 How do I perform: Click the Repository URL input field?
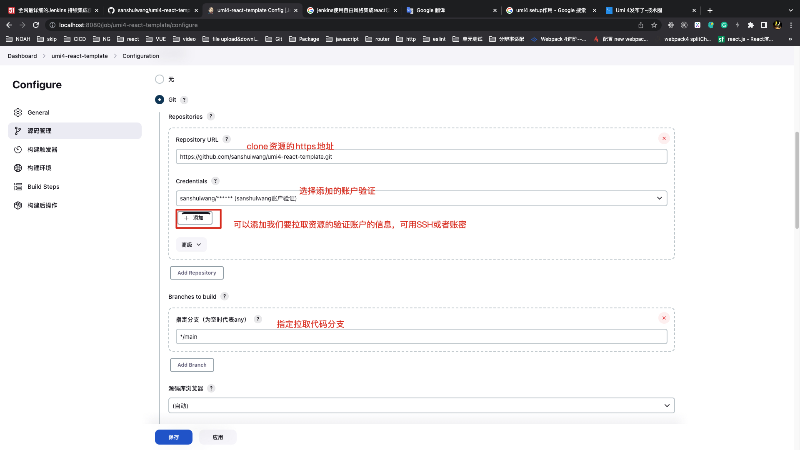click(x=421, y=157)
